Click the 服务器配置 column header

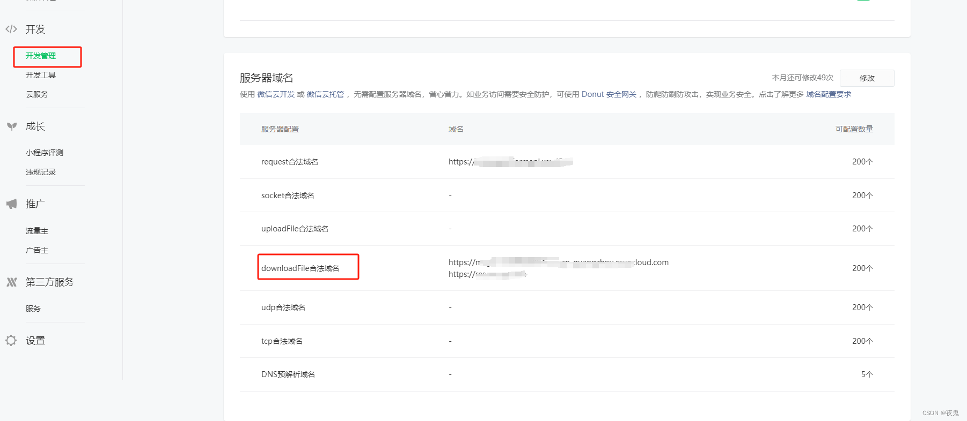[x=280, y=129]
